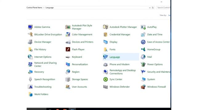The width and height of the screenshot is (197, 110).
Task: Open the Language link
Action: (x=115, y=57)
